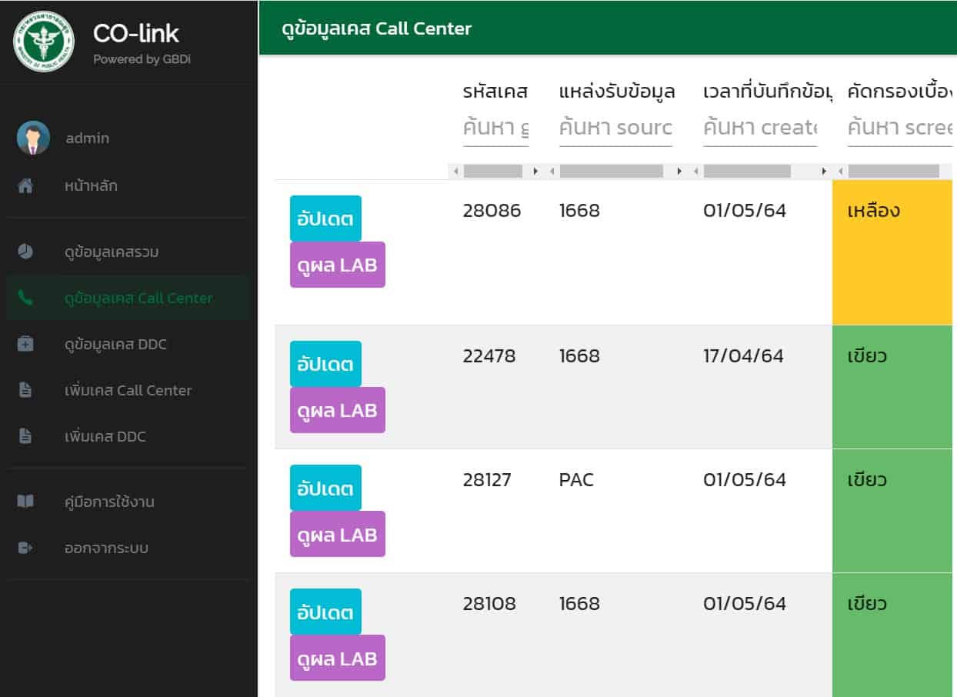Focus the ค้นหา source search field
The image size is (957, 697).
pyautogui.click(x=615, y=128)
